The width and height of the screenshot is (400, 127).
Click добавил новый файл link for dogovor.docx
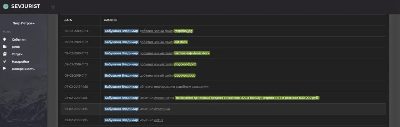[156, 75]
